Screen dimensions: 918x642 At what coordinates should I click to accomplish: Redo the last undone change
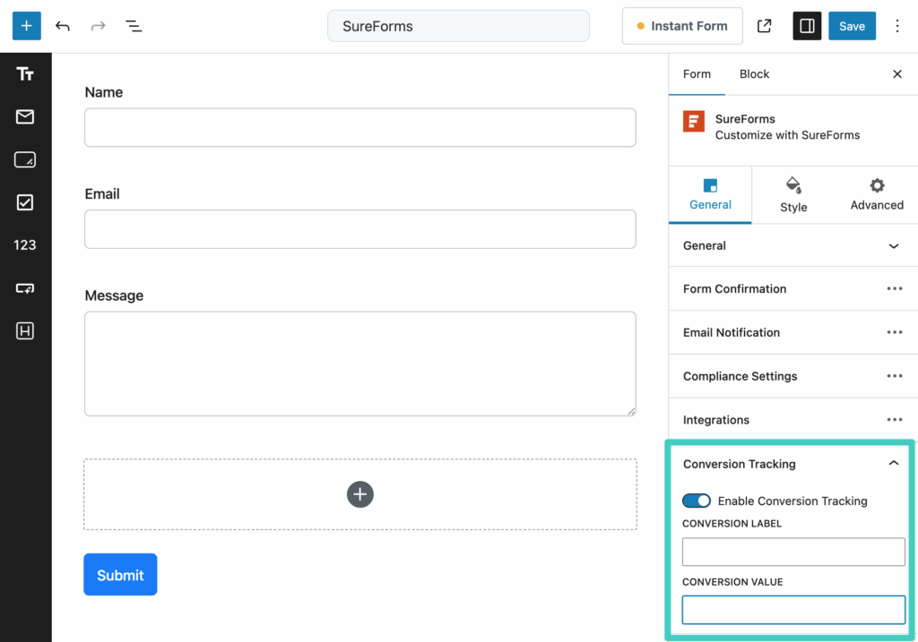(x=98, y=26)
